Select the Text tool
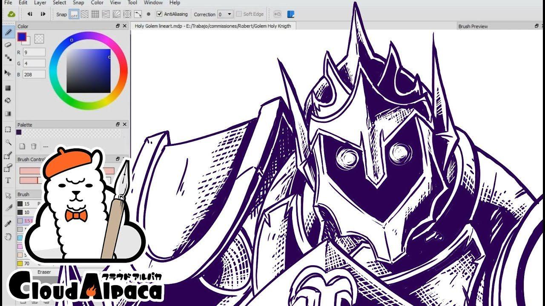This screenshot has width=545, height=306. point(8,181)
